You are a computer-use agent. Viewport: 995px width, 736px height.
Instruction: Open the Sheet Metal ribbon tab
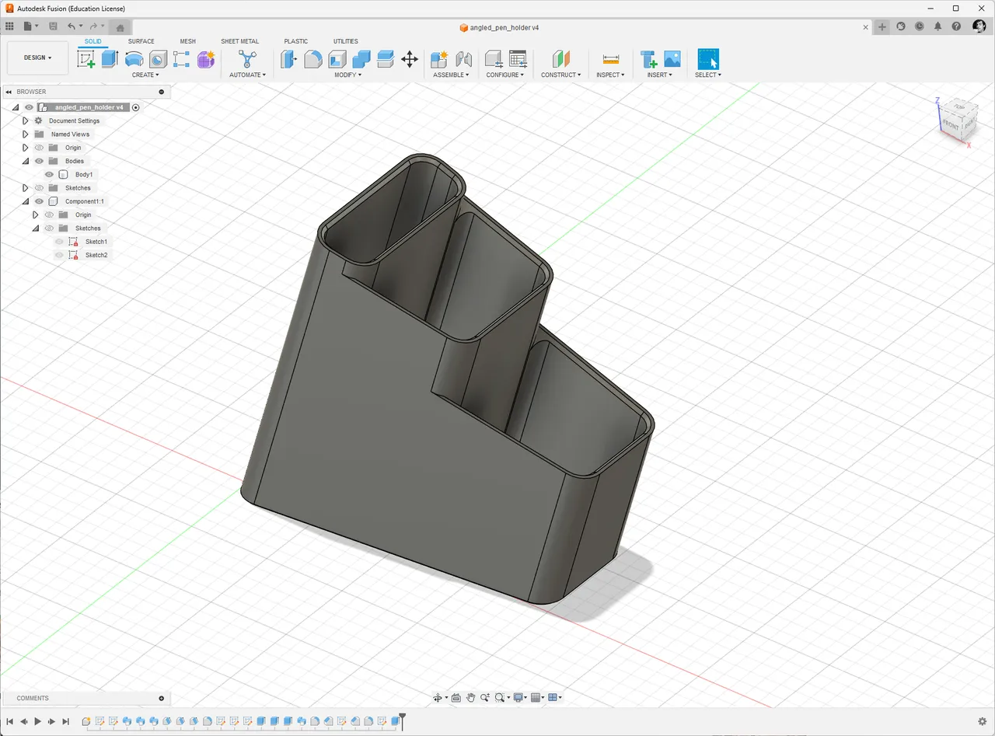click(x=239, y=41)
